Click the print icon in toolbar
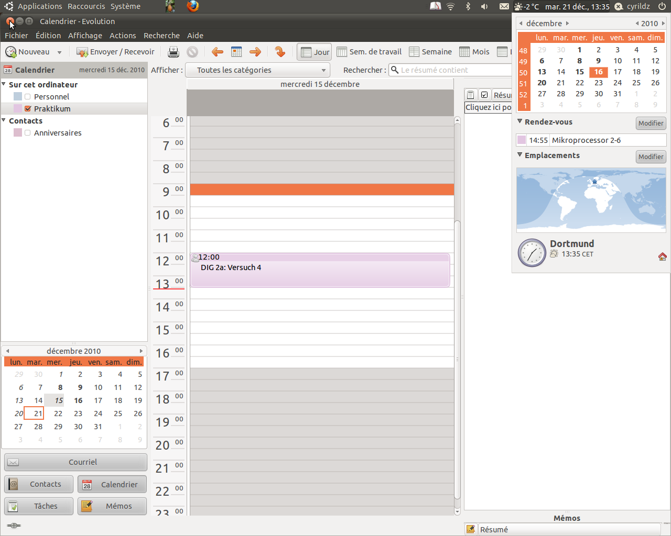 click(x=174, y=52)
